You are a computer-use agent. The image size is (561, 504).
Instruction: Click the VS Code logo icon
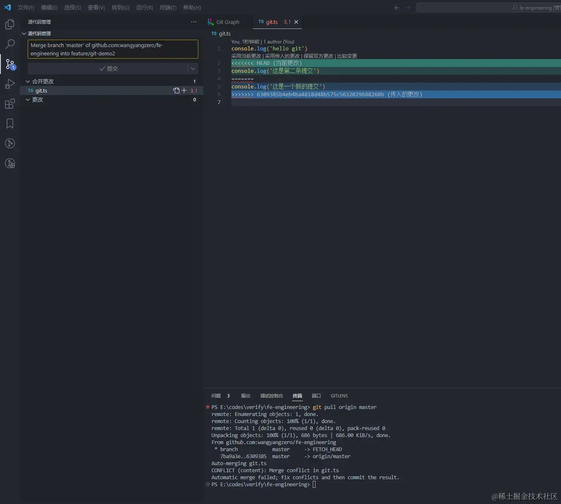[7, 7]
